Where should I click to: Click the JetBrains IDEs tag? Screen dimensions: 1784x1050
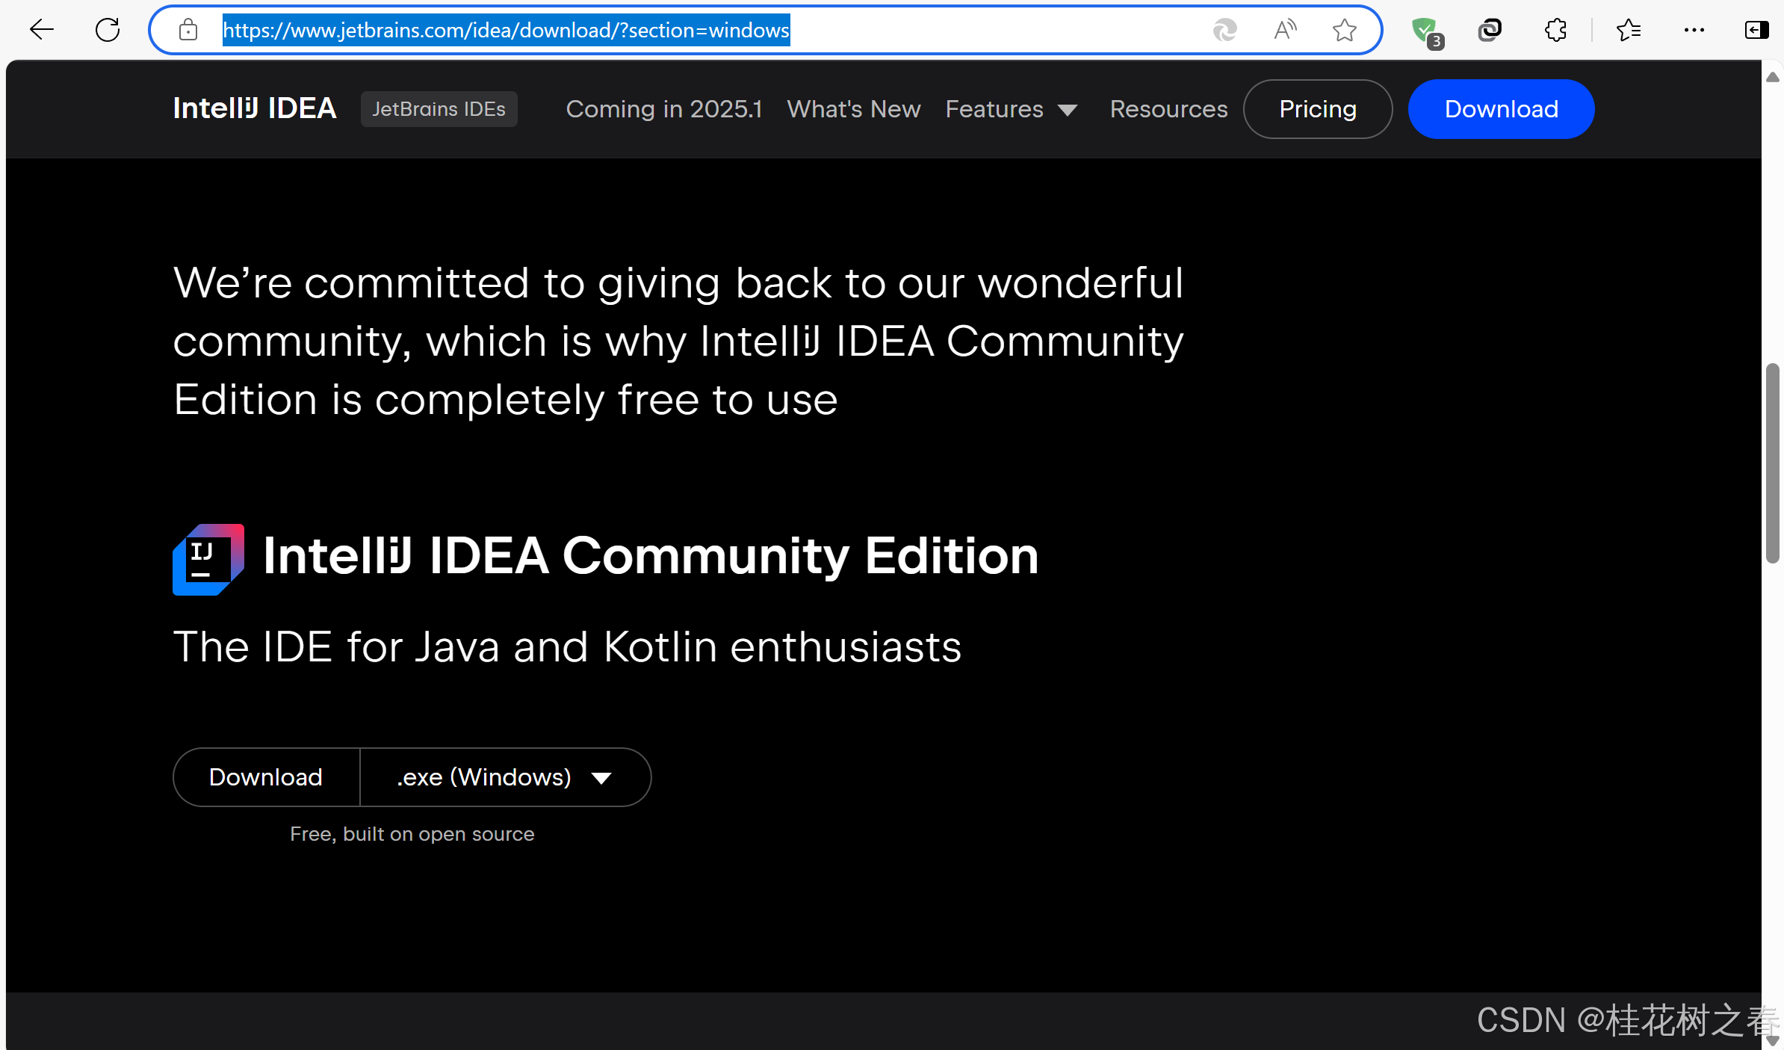click(439, 109)
